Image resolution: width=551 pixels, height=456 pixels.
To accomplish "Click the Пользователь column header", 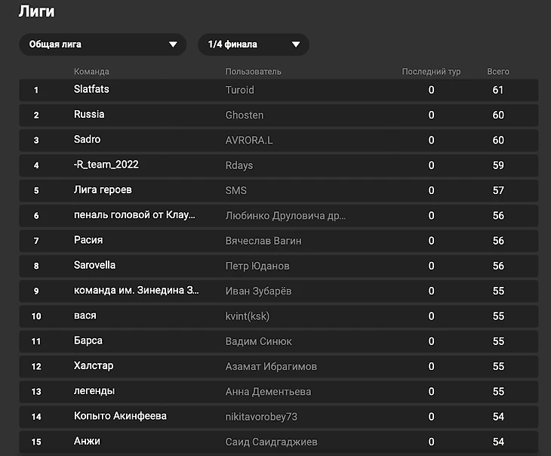I will pos(253,72).
